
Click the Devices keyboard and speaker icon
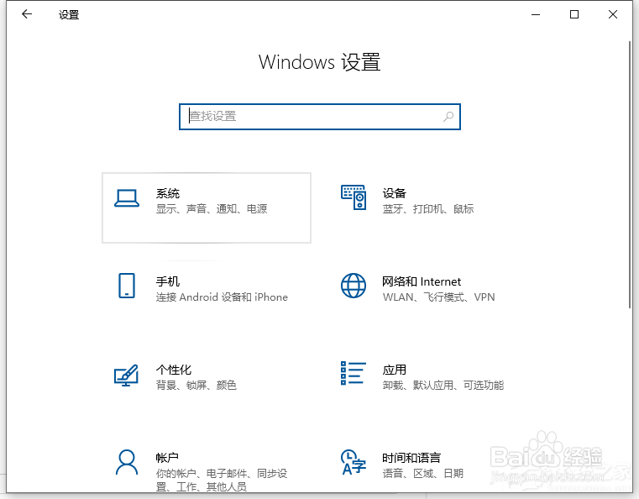(x=354, y=197)
